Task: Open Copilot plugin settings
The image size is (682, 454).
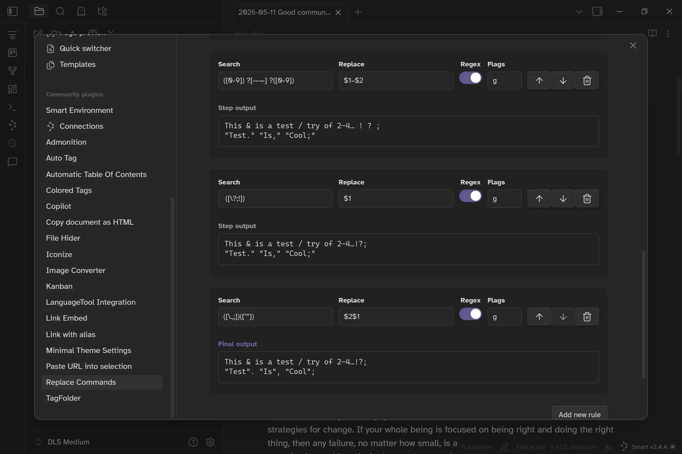Action: [x=102, y=206]
